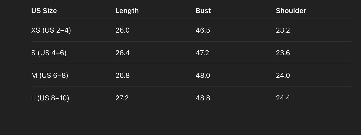Image resolution: width=361 pixels, height=135 pixels.
Task: Click the S shoulder value 23.6
Action: pos(283,53)
